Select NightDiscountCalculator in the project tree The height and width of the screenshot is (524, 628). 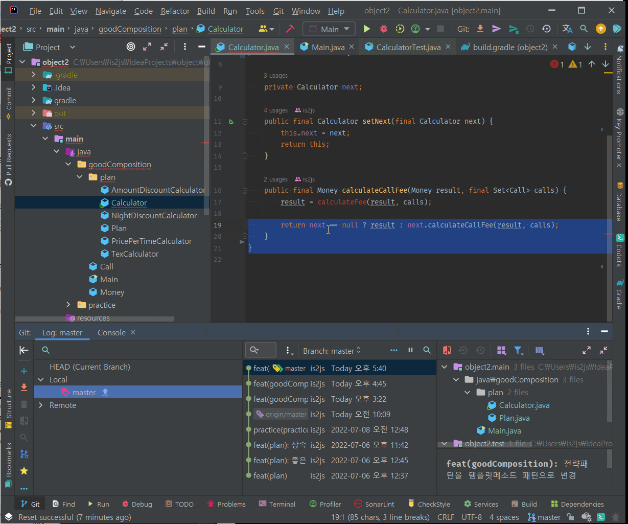(x=154, y=216)
